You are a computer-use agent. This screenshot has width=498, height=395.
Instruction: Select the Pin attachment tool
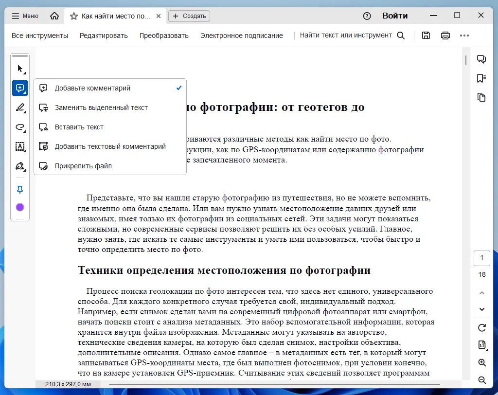[20, 189]
